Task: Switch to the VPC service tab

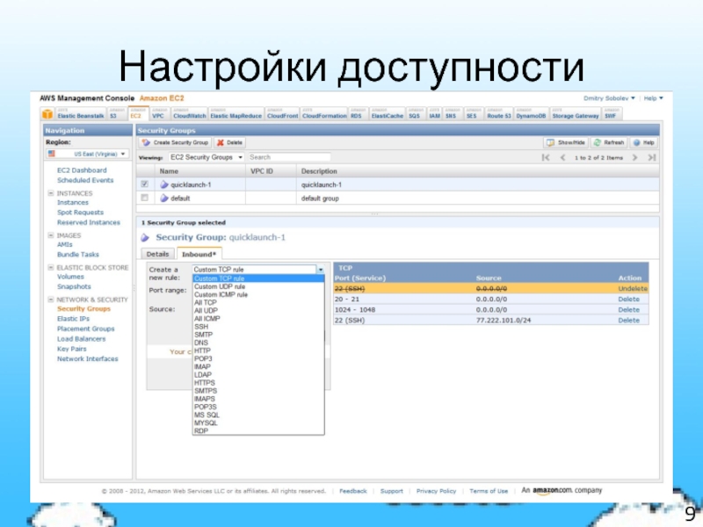Action: point(159,114)
